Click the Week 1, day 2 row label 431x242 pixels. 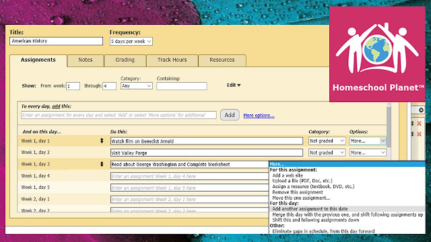(36, 153)
